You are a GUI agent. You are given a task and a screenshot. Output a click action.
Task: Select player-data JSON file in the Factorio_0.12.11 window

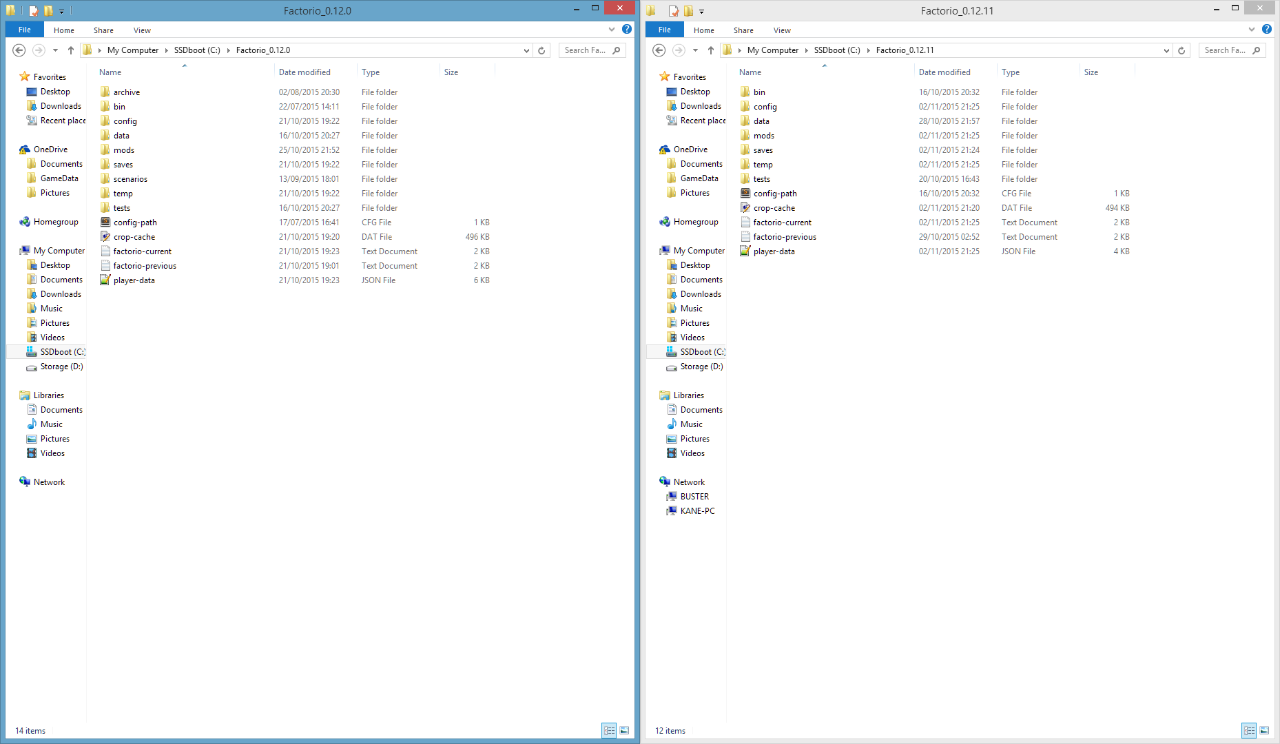click(x=774, y=251)
